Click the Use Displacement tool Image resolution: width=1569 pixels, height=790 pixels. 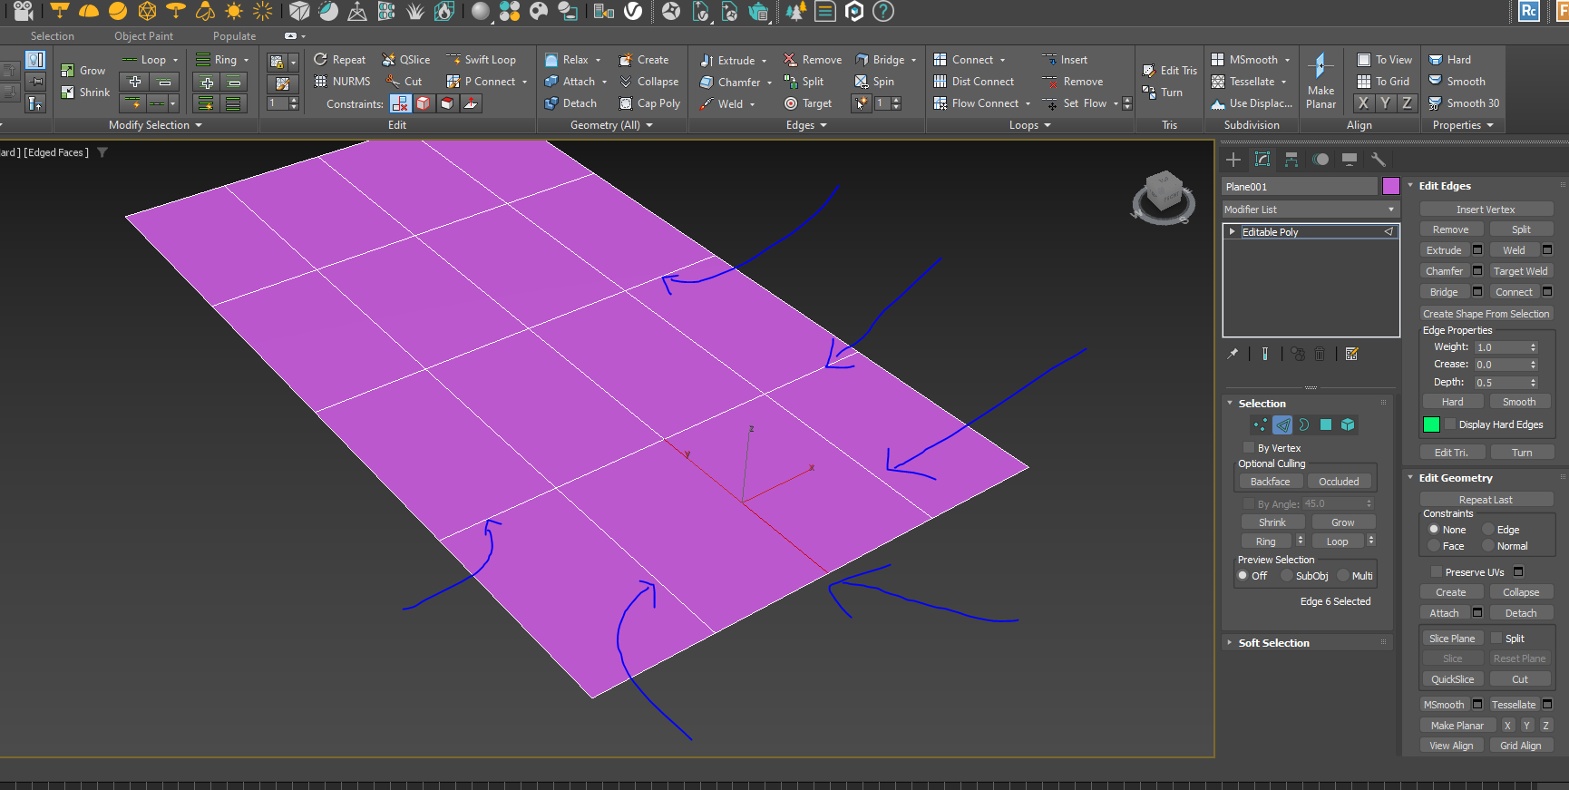pos(1252,103)
